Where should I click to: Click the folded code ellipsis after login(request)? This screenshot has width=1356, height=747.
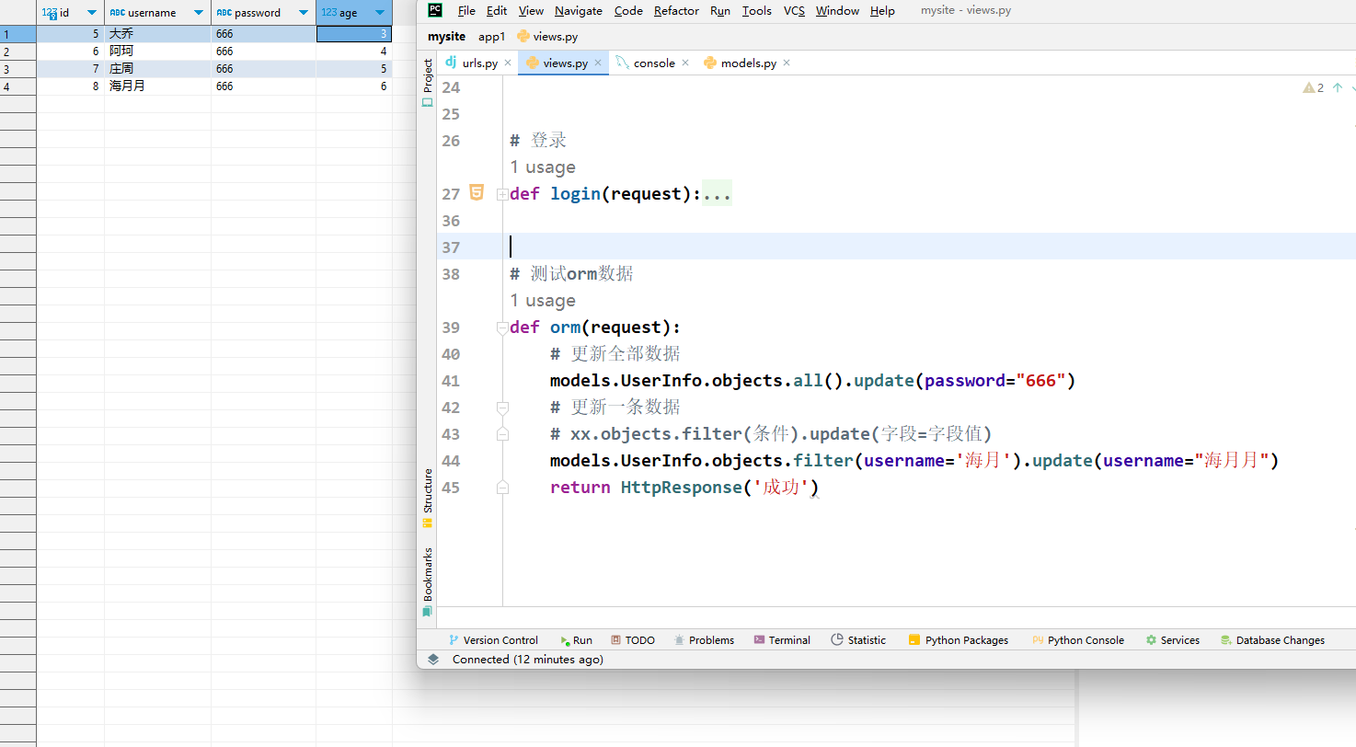(717, 194)
